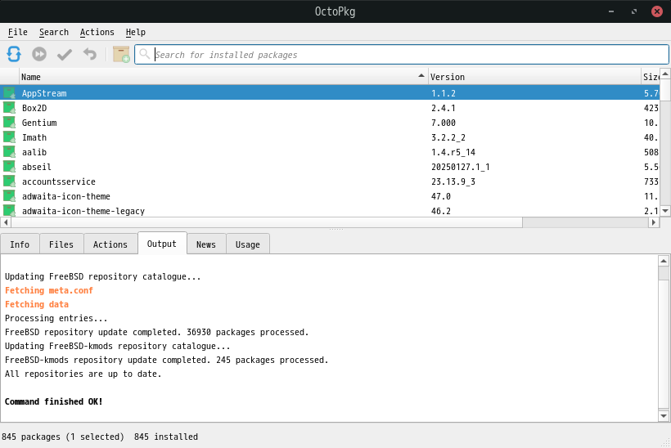The image size is (671, 448).
Task: Click version 20250127.1_1 cell
Action: tap(461, 167)
